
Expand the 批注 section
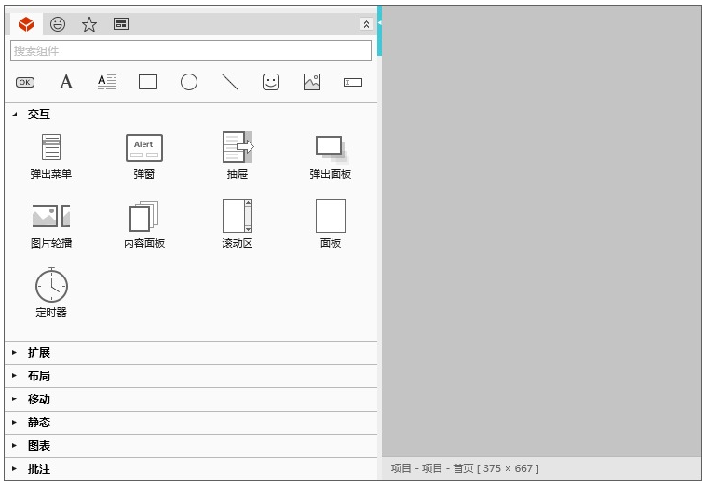pyautogui.click(x=191, y=469)
